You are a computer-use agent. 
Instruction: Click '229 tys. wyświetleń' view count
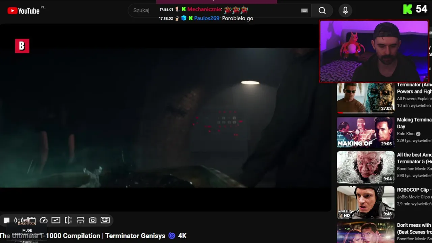tap(414, 140)
